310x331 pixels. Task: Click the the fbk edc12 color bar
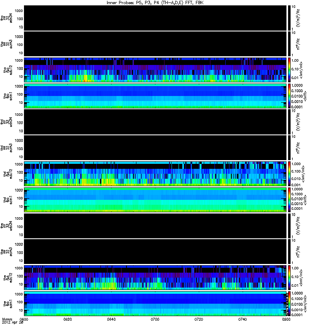tap(289, 278)
